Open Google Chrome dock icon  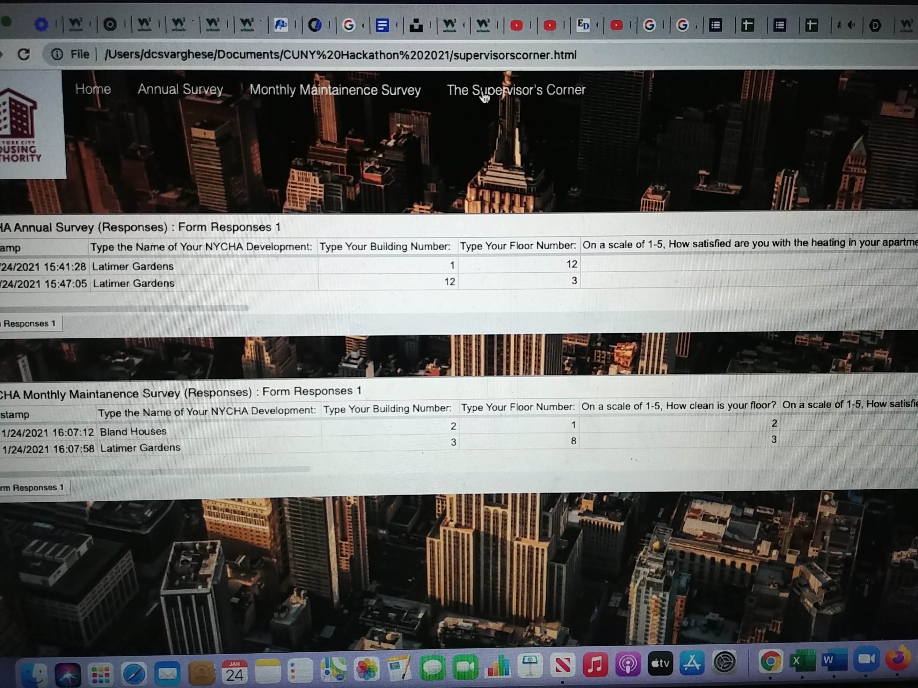(770, 661)
